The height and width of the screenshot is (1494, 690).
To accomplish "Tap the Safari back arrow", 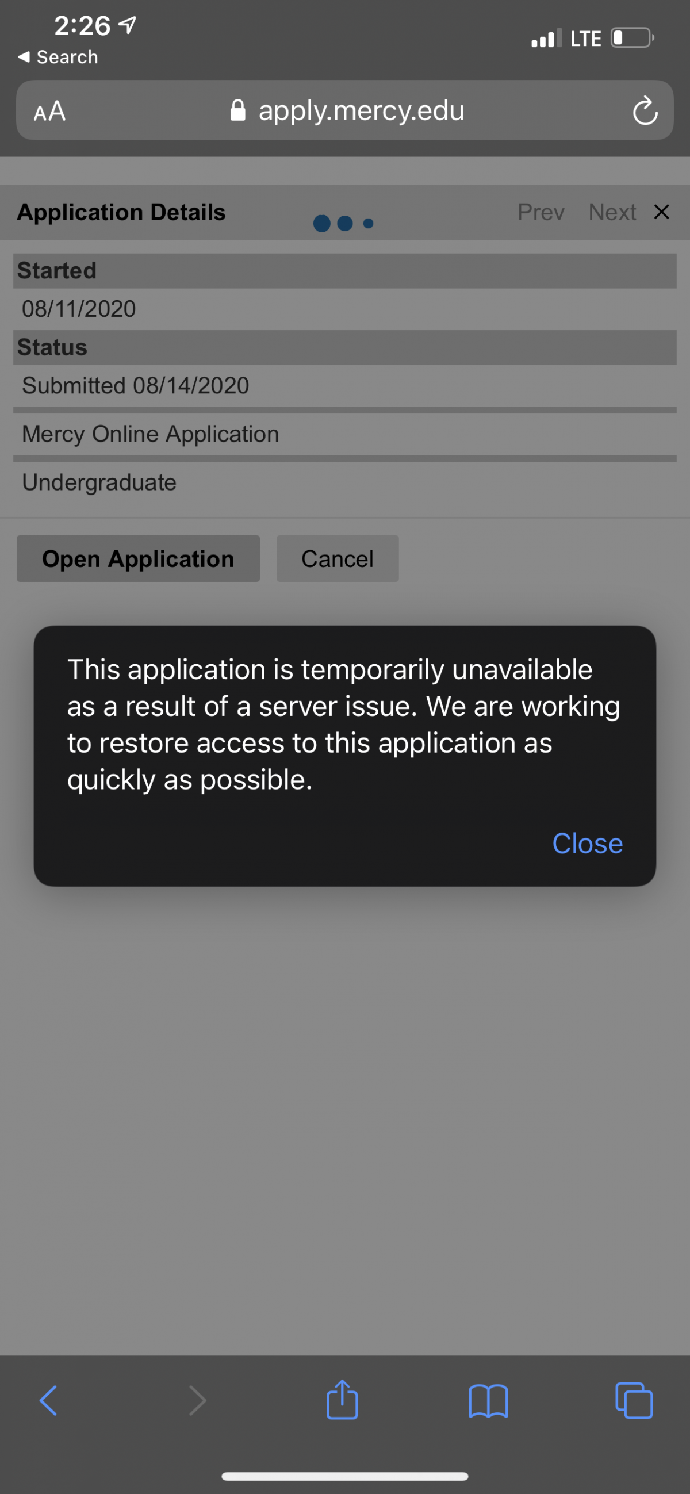I will (x=49, y=1401).
